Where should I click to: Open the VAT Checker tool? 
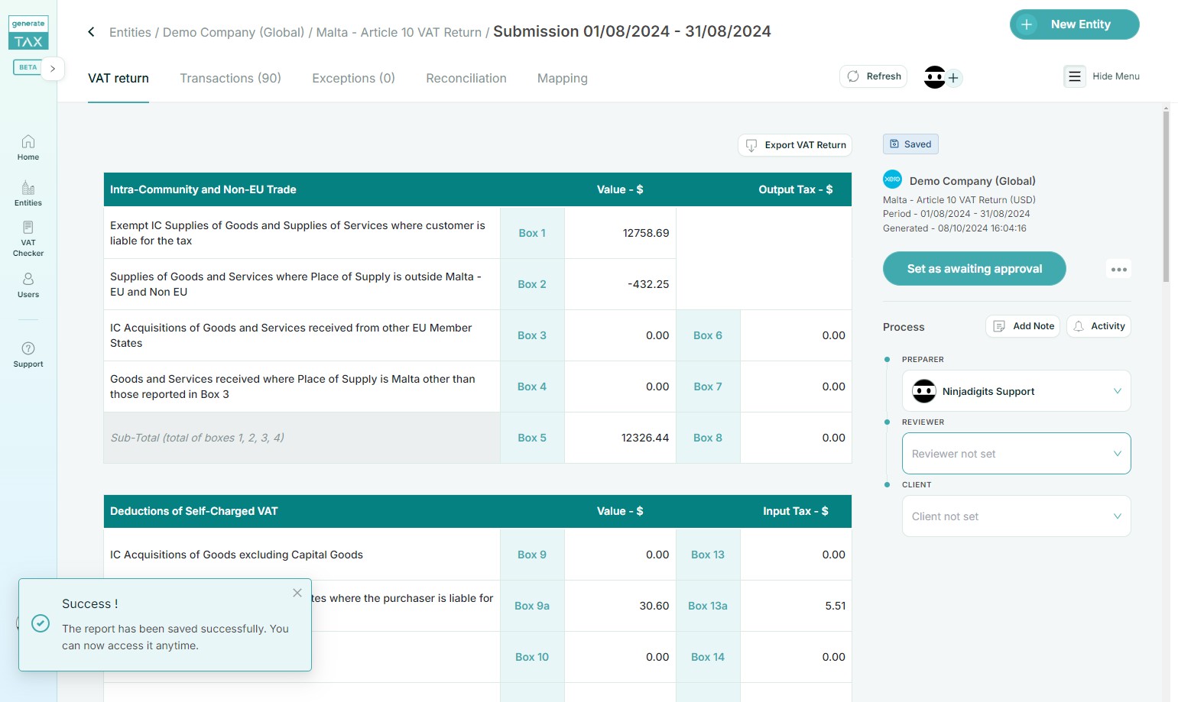click(x=28, y=238)
